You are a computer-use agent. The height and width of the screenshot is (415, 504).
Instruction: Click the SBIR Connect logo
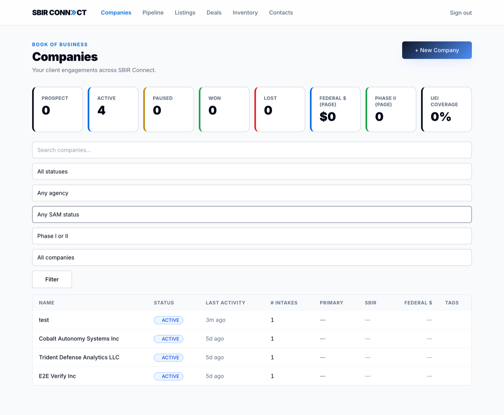[59, 12]
